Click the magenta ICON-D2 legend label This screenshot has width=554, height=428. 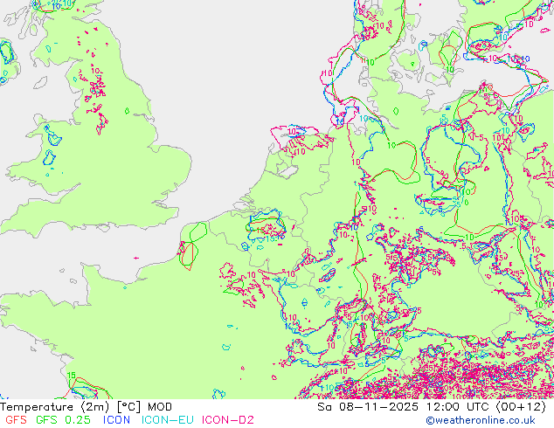point(228,420)
